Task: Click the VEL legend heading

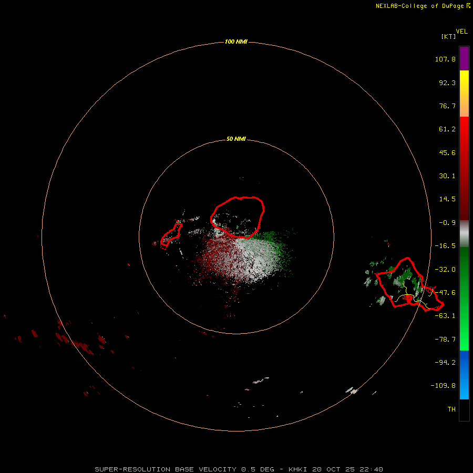Action: pyautogui.click(x=461, y=32)
